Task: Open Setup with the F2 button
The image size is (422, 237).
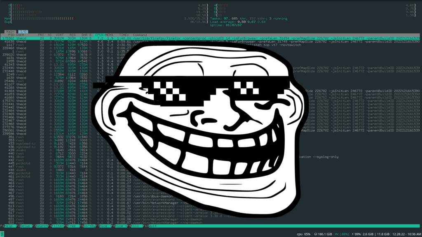Action: (x=24, y=226)
